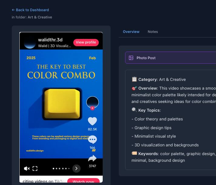
Task: Click the Key Topics heading
Action: [x=149, y=110]
